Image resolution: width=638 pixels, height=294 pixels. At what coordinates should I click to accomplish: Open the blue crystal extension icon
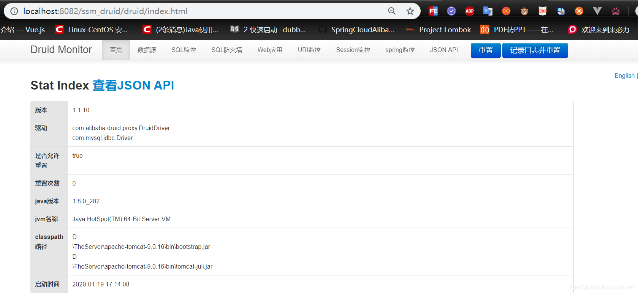click(x=561, y=11)
